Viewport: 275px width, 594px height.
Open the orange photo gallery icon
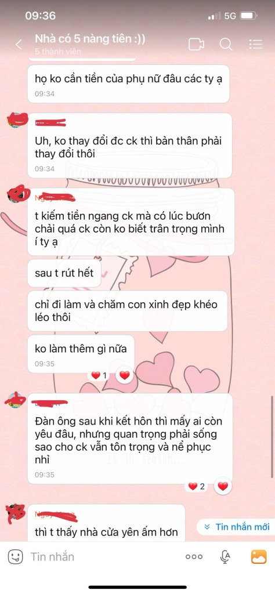tap(259, 556)
